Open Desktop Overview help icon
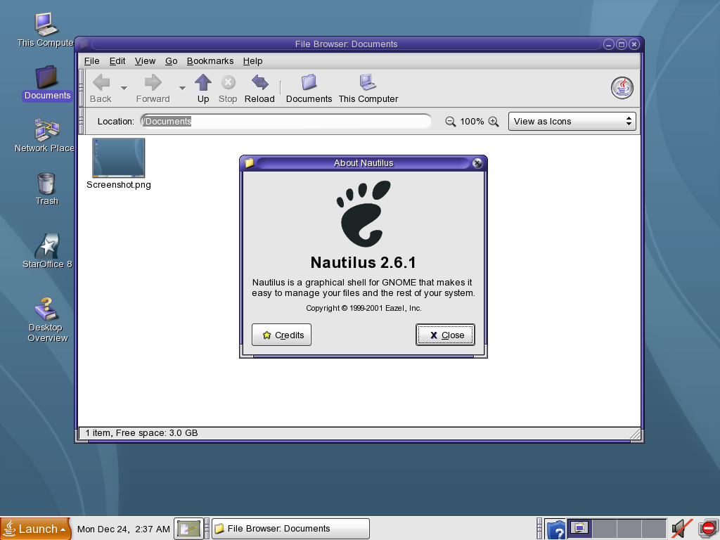Viewport: 720px width, 540px height. coord(47,320)
